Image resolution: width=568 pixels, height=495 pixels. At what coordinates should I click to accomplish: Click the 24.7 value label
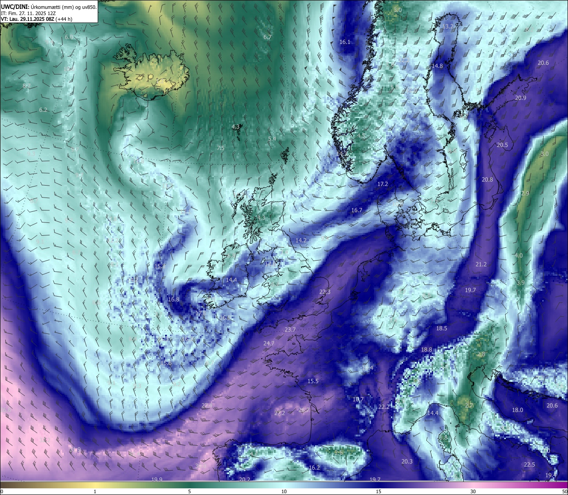coord(268,344)
